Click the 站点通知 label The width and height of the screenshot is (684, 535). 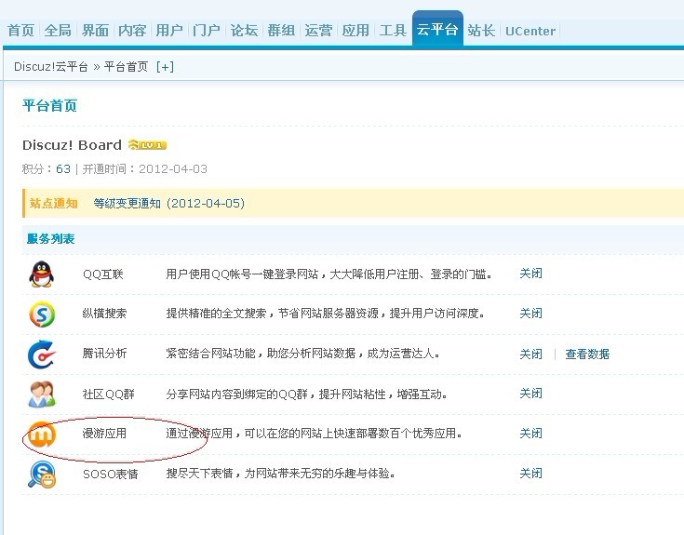[53, 204]
